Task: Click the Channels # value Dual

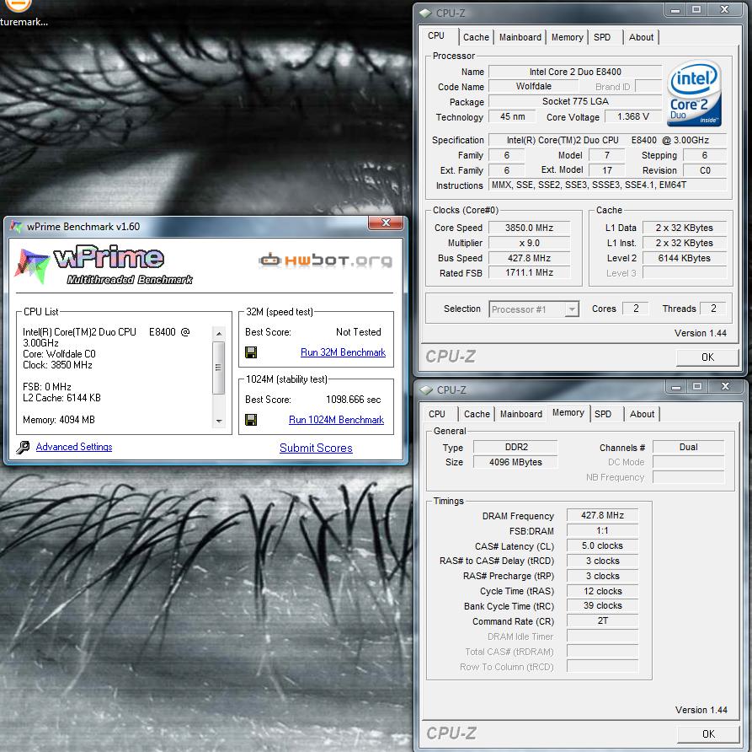Action: (x=688, y=447)
